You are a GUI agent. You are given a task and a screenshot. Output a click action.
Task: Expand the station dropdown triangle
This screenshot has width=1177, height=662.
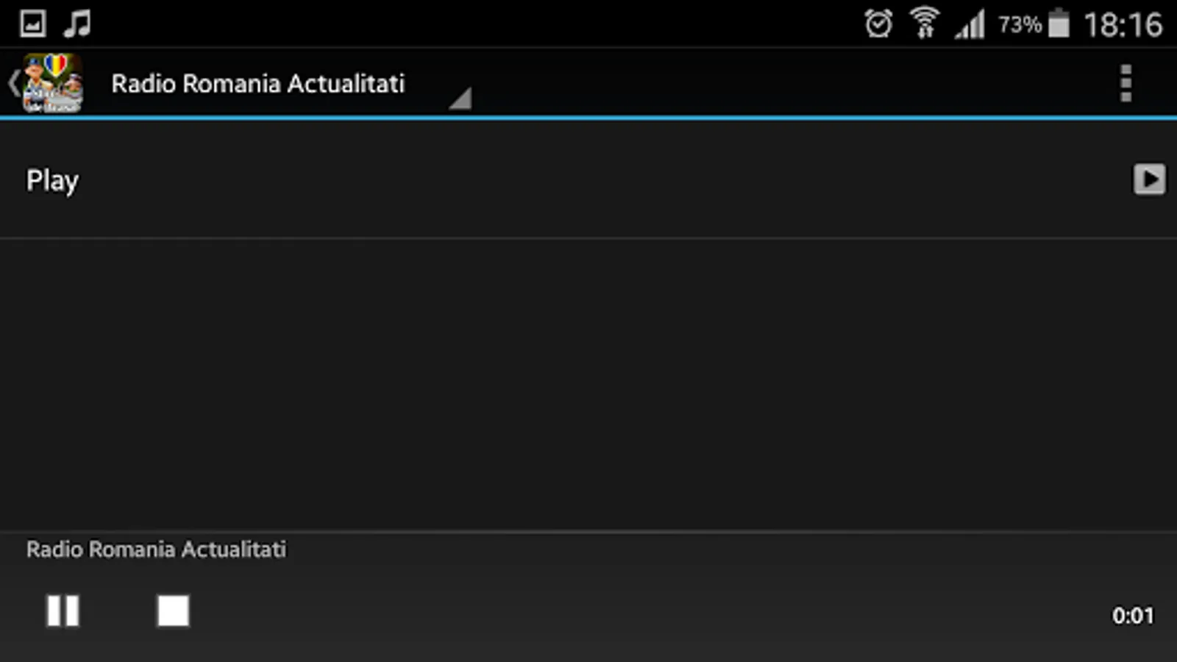pyautogui.click(x=461, y=98)
